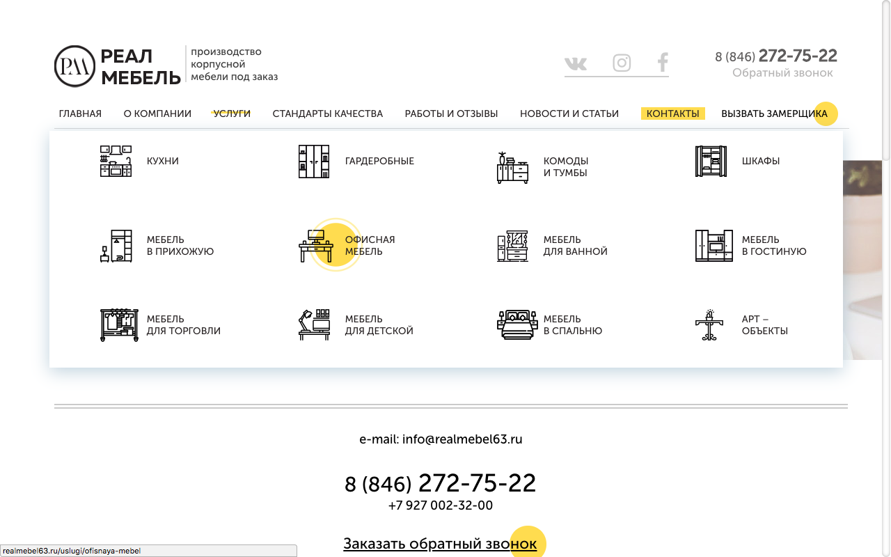Click the children's room (ДЛЯ ДЕТСКОЙ) icon

pyautogui.click(x=314, y=325)
